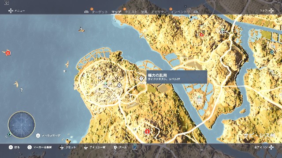Viewport: 282px width, 158px height.
Task: Click the viewpoint icon inside the walled city
Action: coord(105,85)
